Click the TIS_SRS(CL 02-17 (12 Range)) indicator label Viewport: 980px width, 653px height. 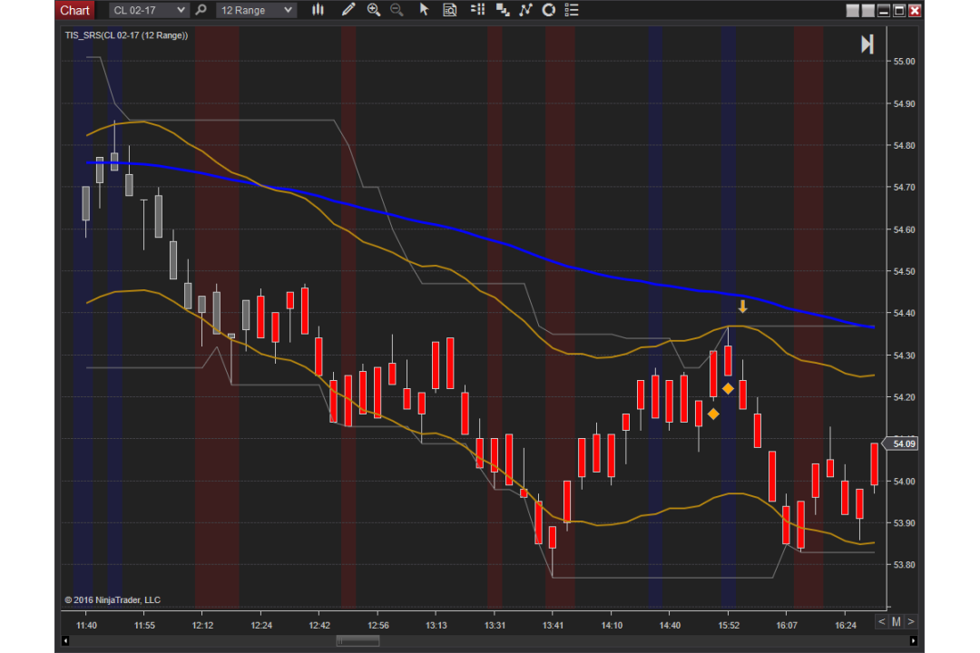coord(126,35)
